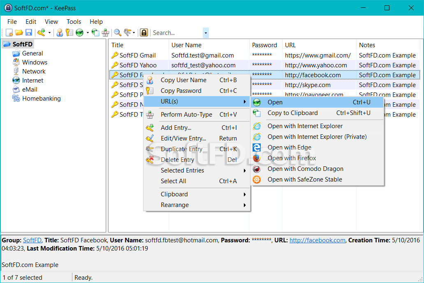Save the database using the floppy disk icon
Screen dimensions: 424x283
[x=29, y=33]
